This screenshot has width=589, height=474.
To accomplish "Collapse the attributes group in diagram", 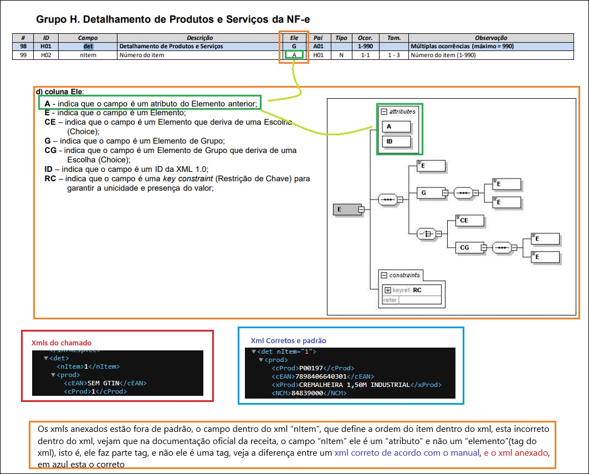I will 383,111.
